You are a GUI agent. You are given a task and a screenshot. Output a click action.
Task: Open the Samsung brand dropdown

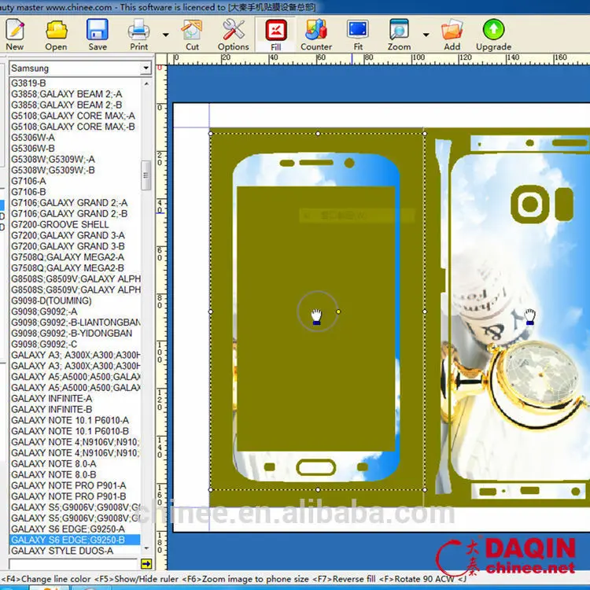(146, 68)
